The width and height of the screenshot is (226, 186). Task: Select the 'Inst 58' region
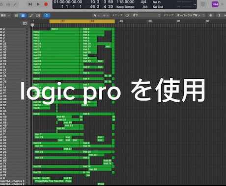(67, 122)
